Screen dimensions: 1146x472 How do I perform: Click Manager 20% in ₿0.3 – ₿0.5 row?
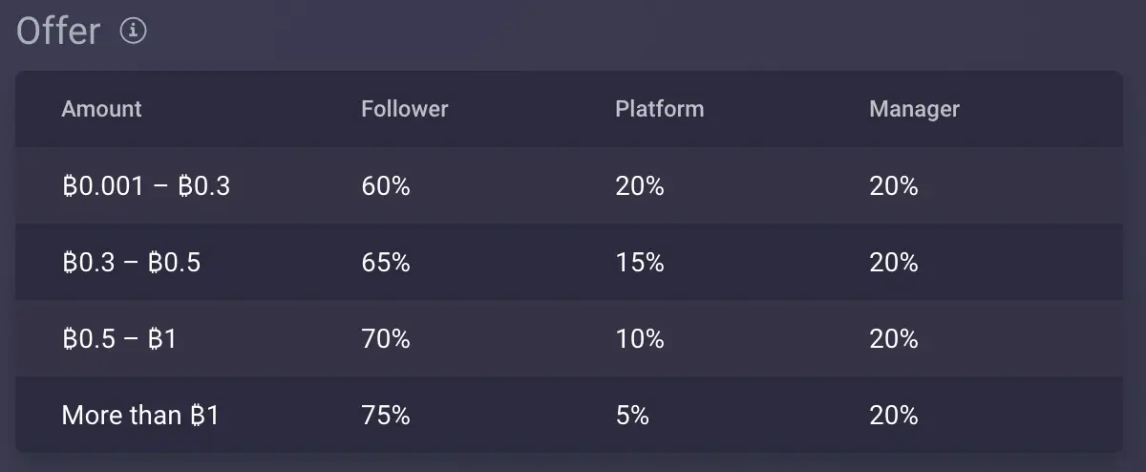(894, 262)
